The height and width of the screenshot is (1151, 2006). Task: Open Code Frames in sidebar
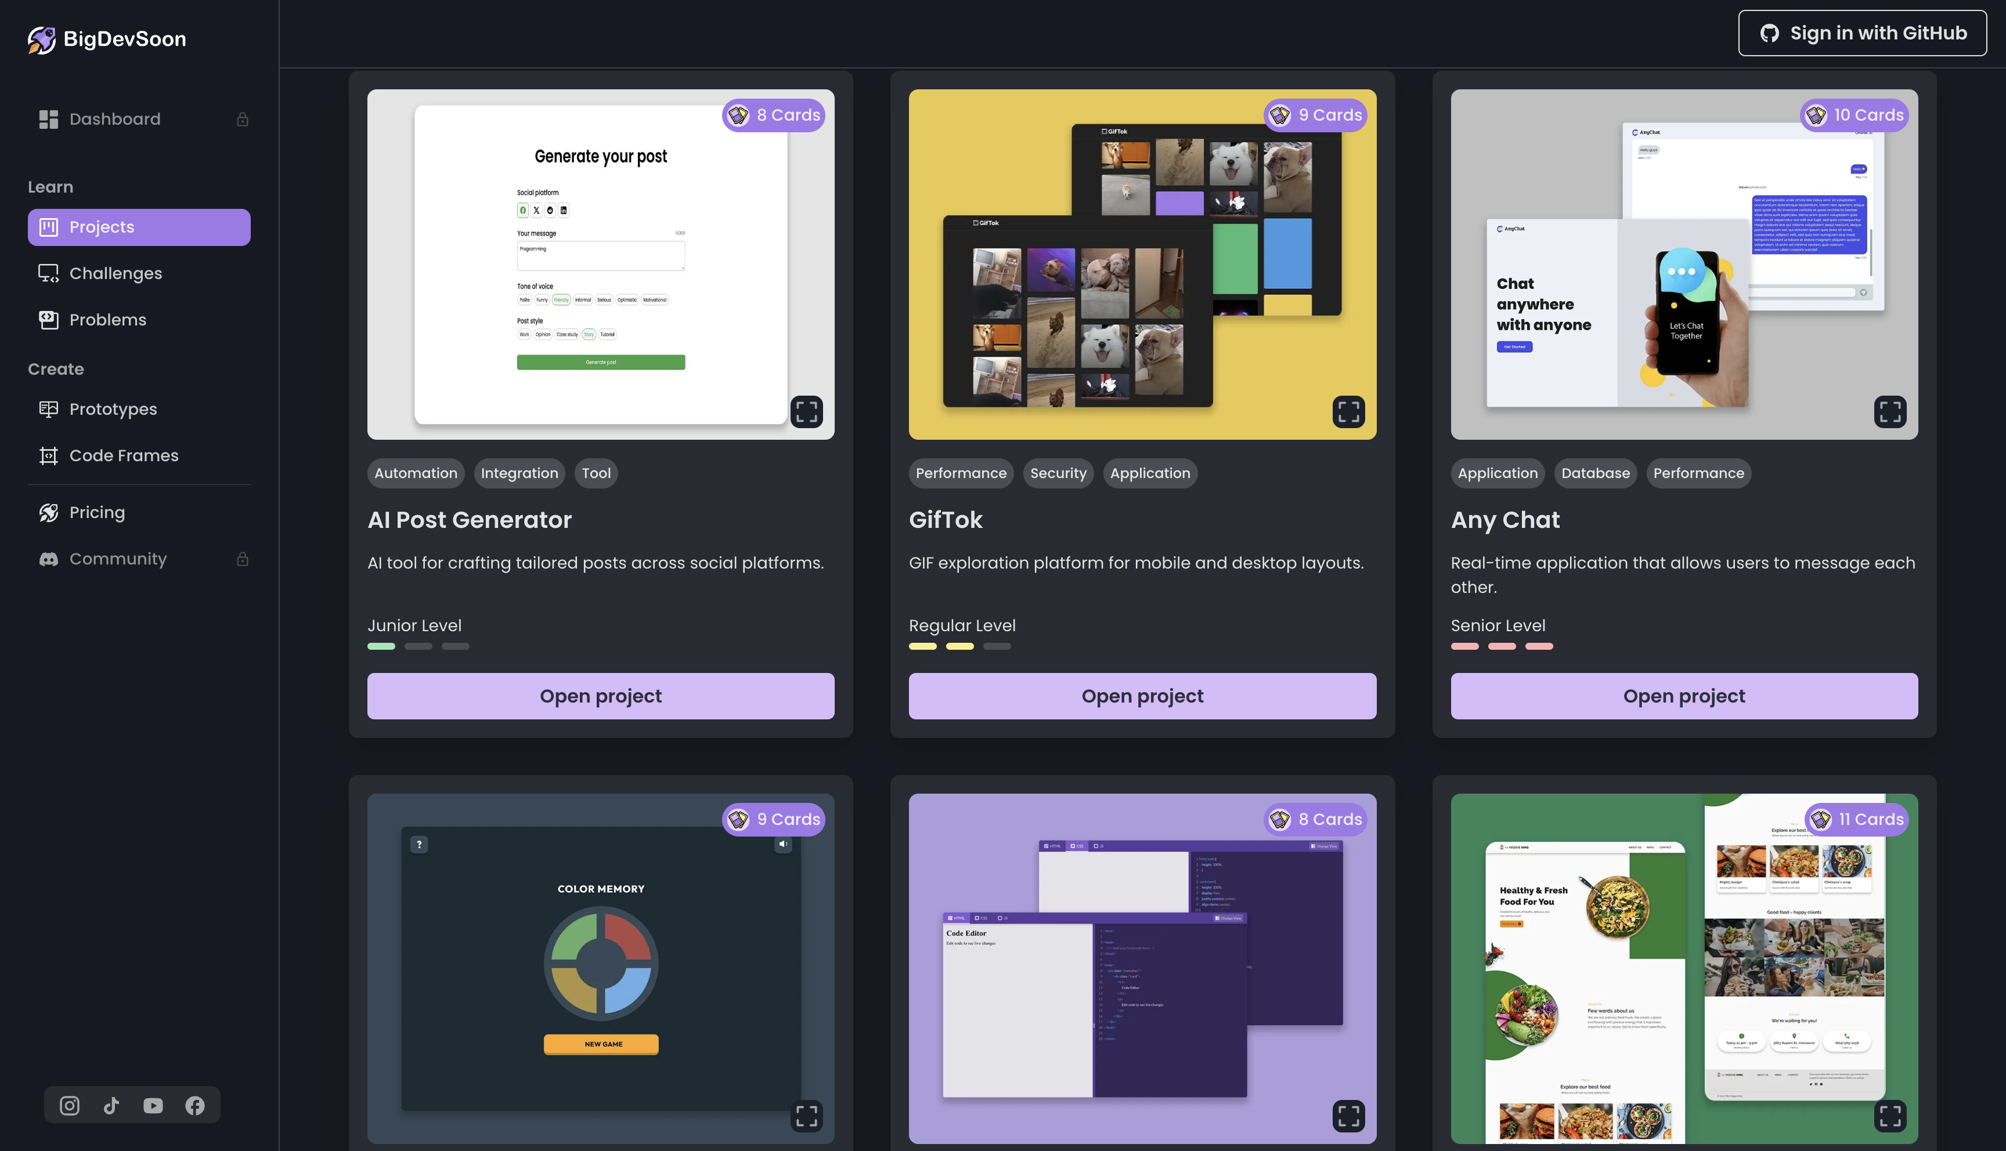point(124,455)
